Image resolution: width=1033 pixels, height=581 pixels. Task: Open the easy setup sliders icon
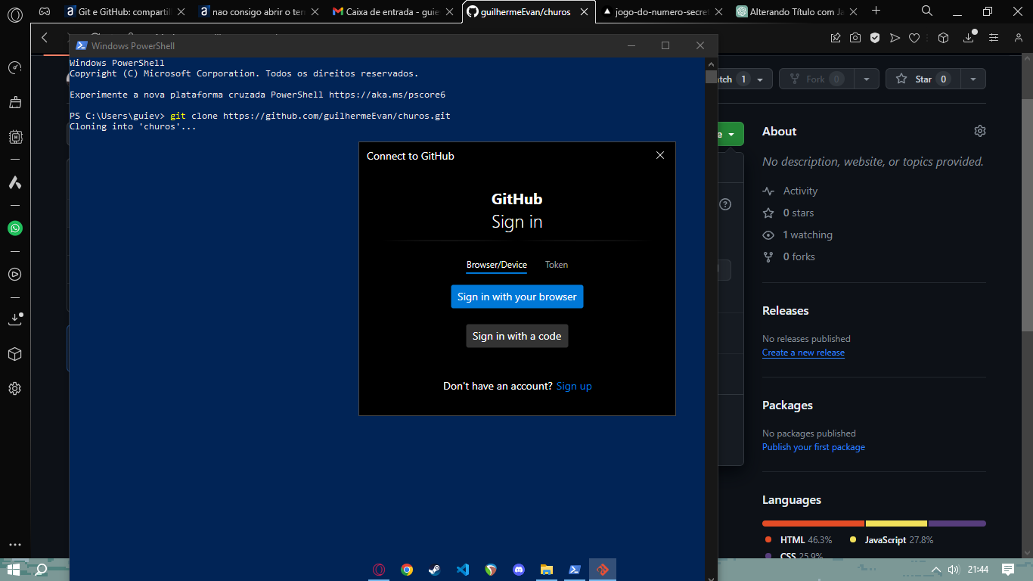click(994, 38)
